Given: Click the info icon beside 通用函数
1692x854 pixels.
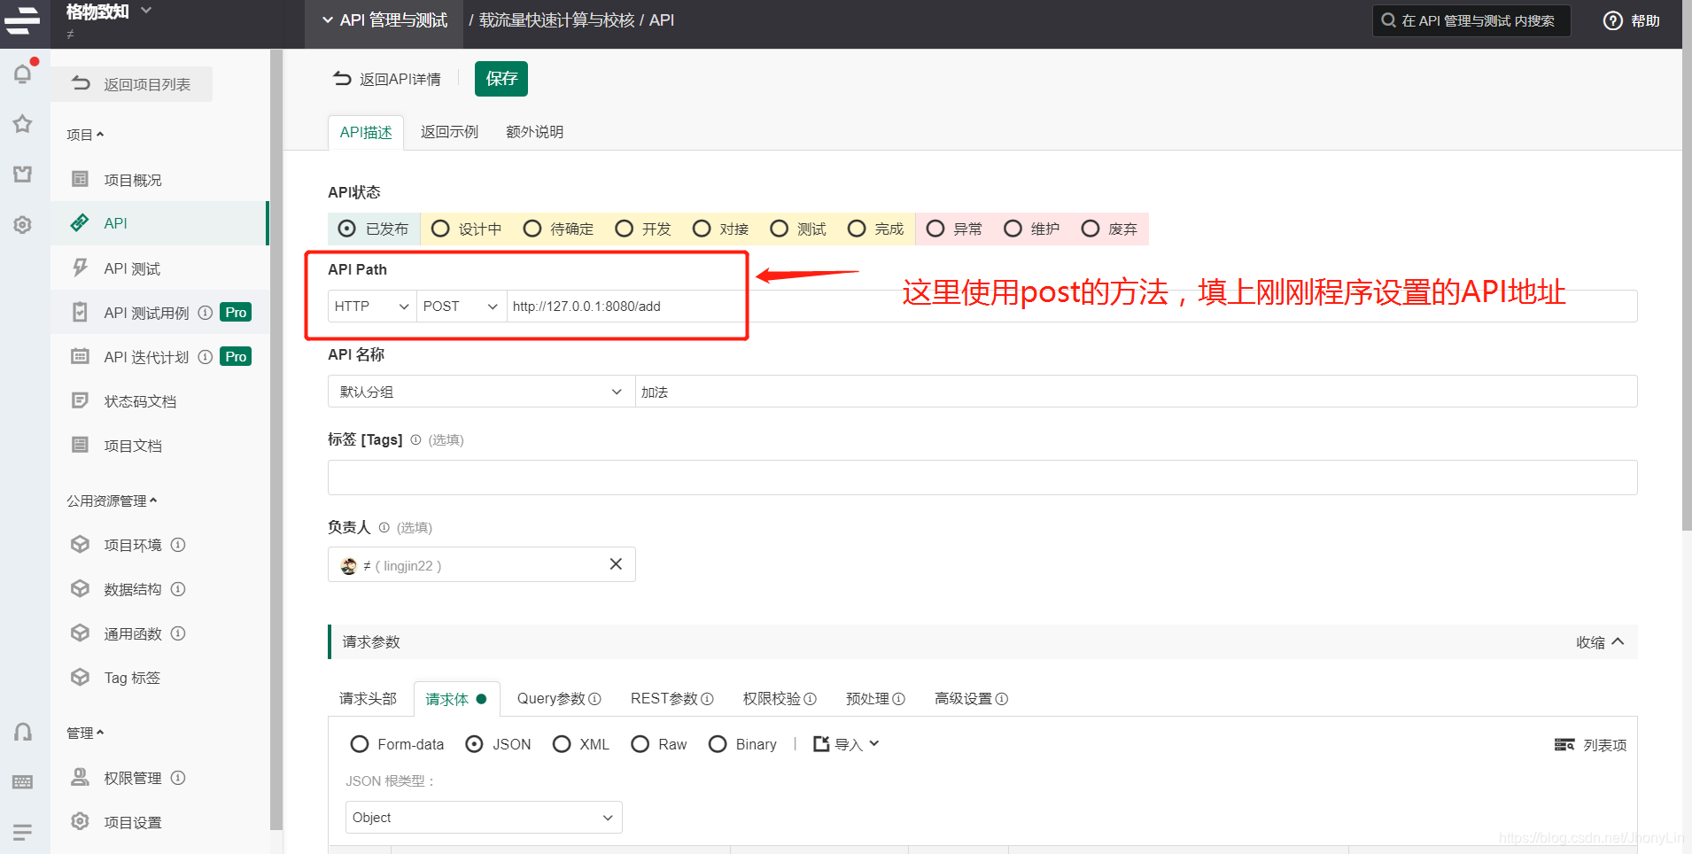Looking at the screenshot, I should (178, 633).
